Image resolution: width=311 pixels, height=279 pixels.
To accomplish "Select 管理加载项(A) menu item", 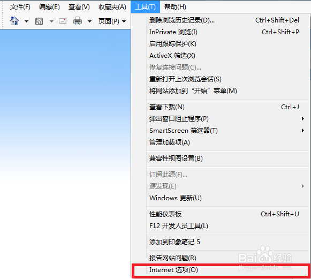I will [x=221, y=142].
